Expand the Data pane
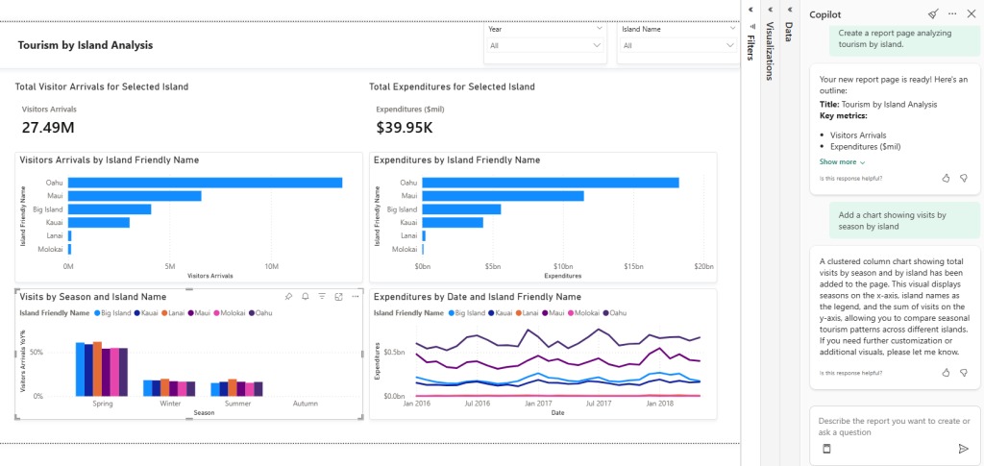984x466 pixels. (x=789, y=11)
